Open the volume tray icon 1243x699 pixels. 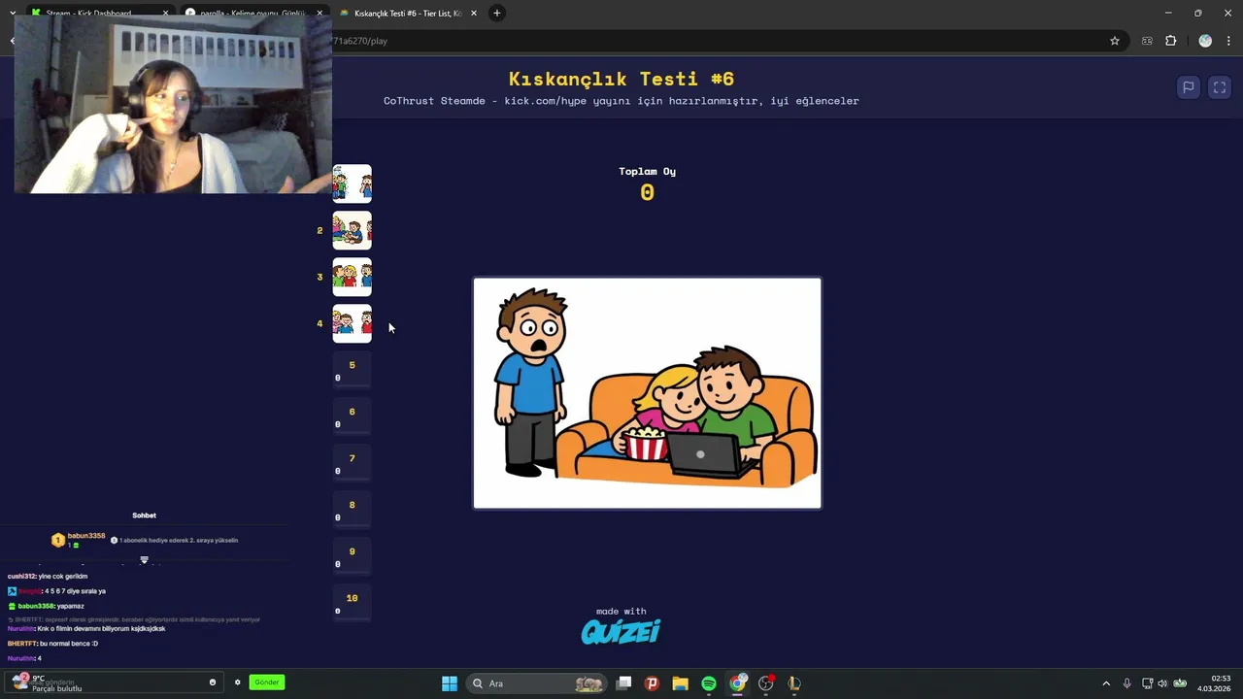click(x=1162, y=683)
